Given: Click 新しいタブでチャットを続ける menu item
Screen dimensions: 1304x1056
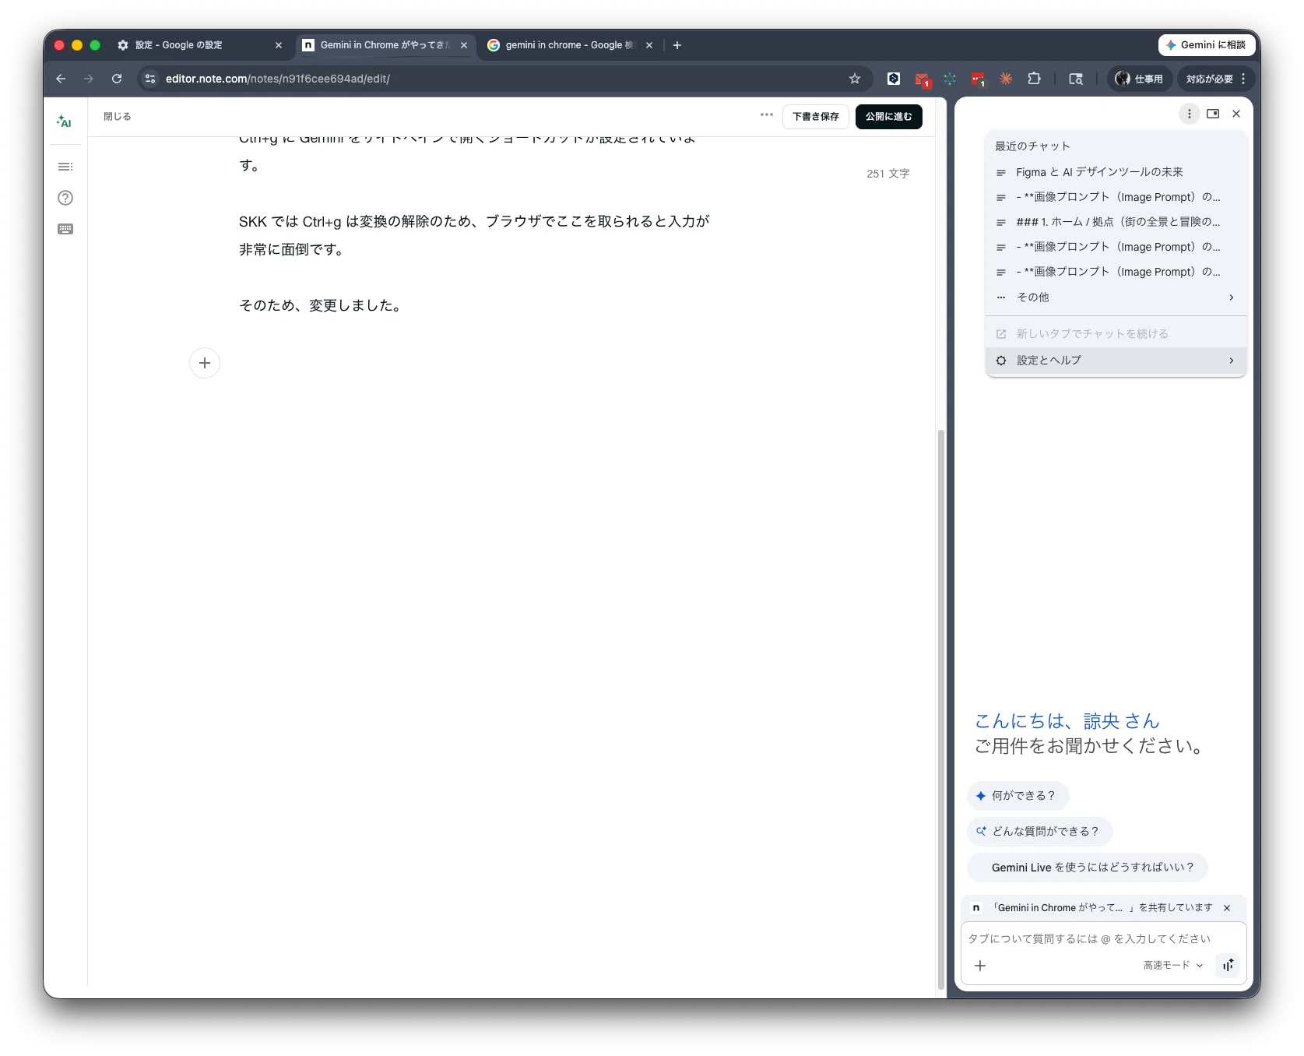Looking at the screenshot, I should [x=1116, y=334].
